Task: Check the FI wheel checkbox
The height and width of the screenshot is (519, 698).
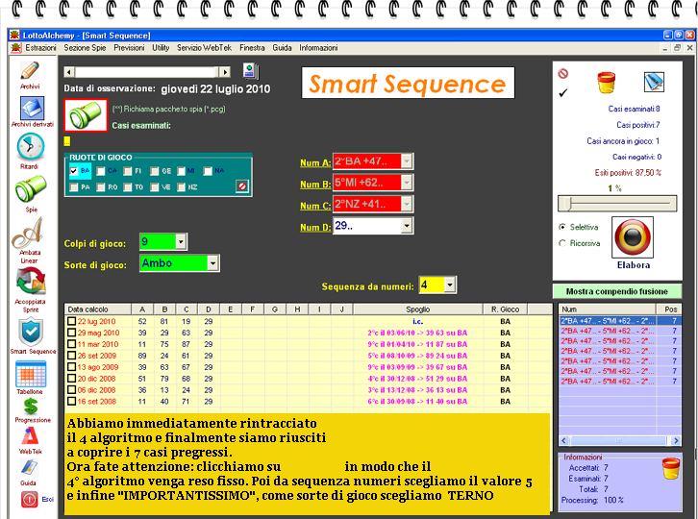Action: [128, 171]
